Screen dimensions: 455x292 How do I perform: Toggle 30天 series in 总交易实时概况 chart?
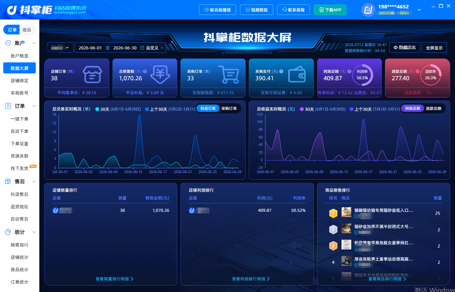[118, 109]
